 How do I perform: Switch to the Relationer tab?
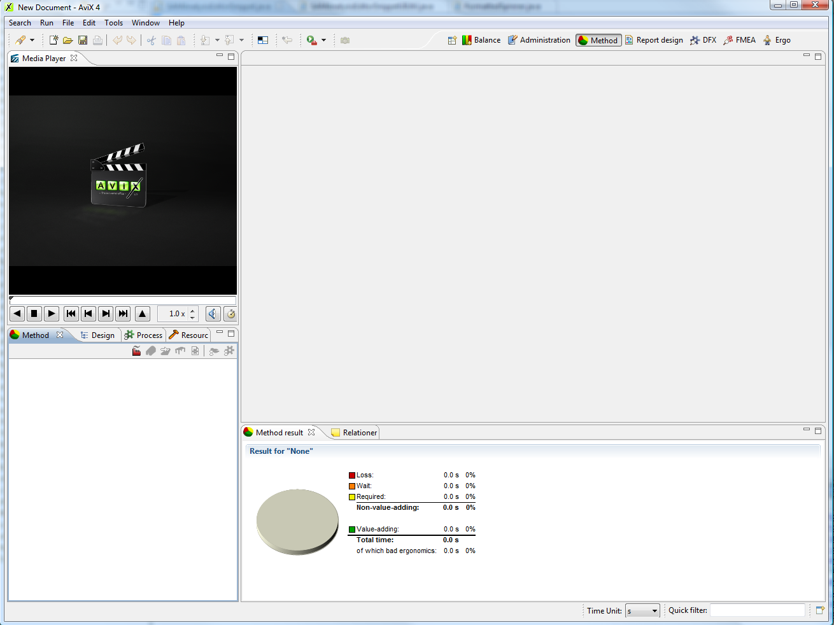click(x=354, y=433)
